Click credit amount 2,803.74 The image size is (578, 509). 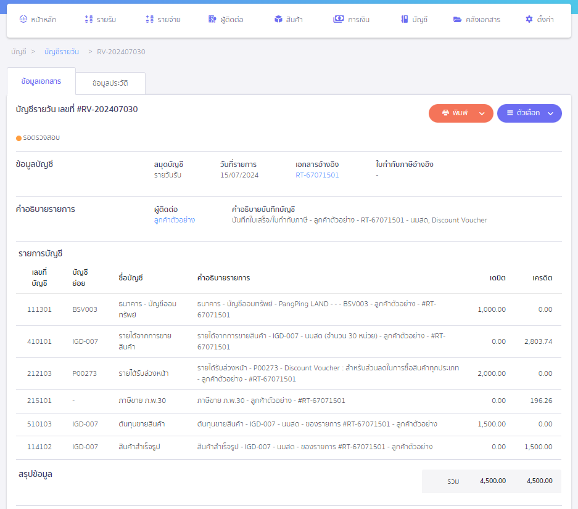pyautogui.click(x=538, y=341)
